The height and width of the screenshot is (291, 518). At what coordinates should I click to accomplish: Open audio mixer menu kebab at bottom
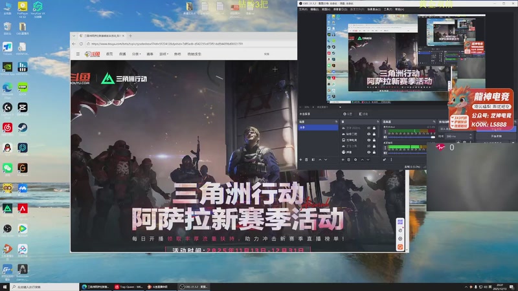pyautogui.click(x=392, y=160)
